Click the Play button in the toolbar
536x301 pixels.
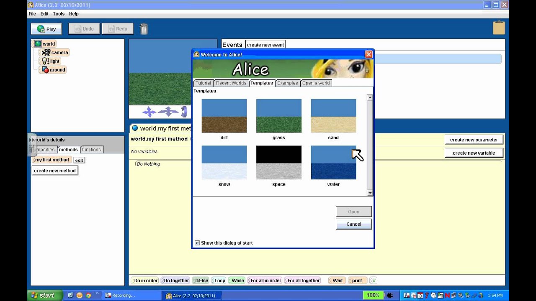click(x=46, y=29)
